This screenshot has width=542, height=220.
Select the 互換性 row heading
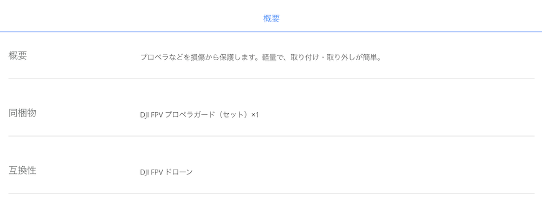tap(22, 170)
